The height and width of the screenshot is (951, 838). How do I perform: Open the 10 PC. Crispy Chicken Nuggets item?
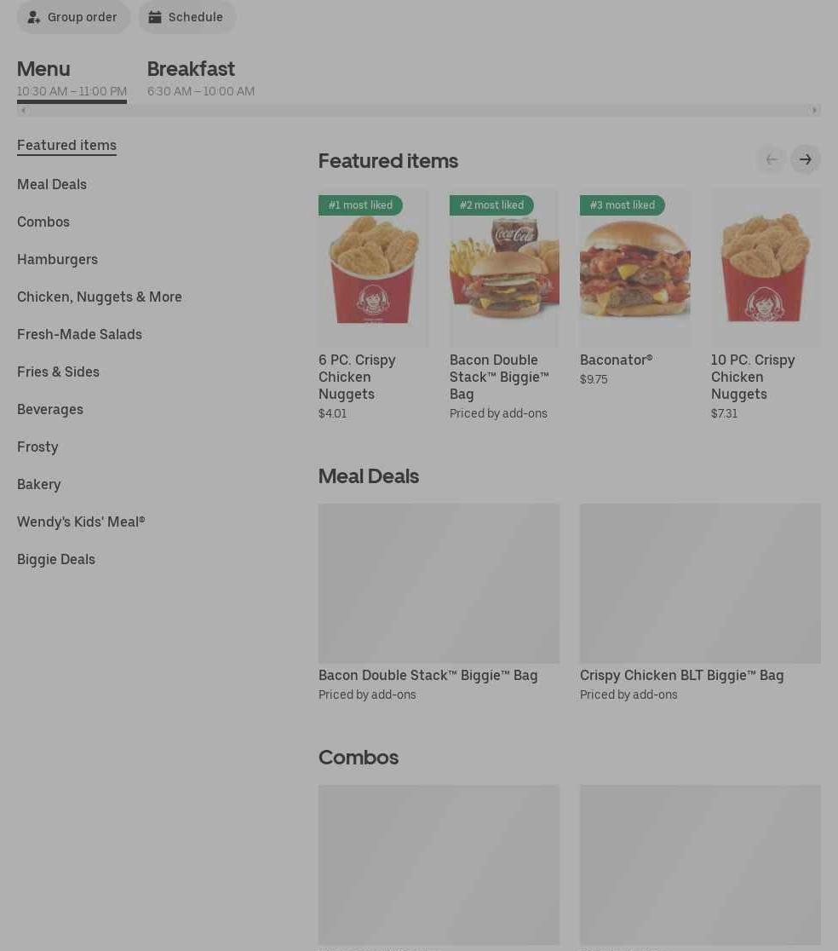click(766, 303)
